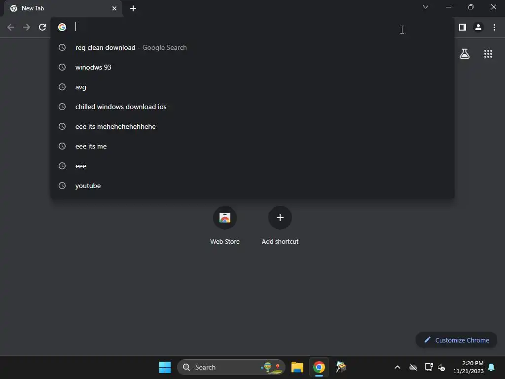The height and width of the screenshot is (379, 505).
Task: Close the New Tab tab
Action: [114, 8]
